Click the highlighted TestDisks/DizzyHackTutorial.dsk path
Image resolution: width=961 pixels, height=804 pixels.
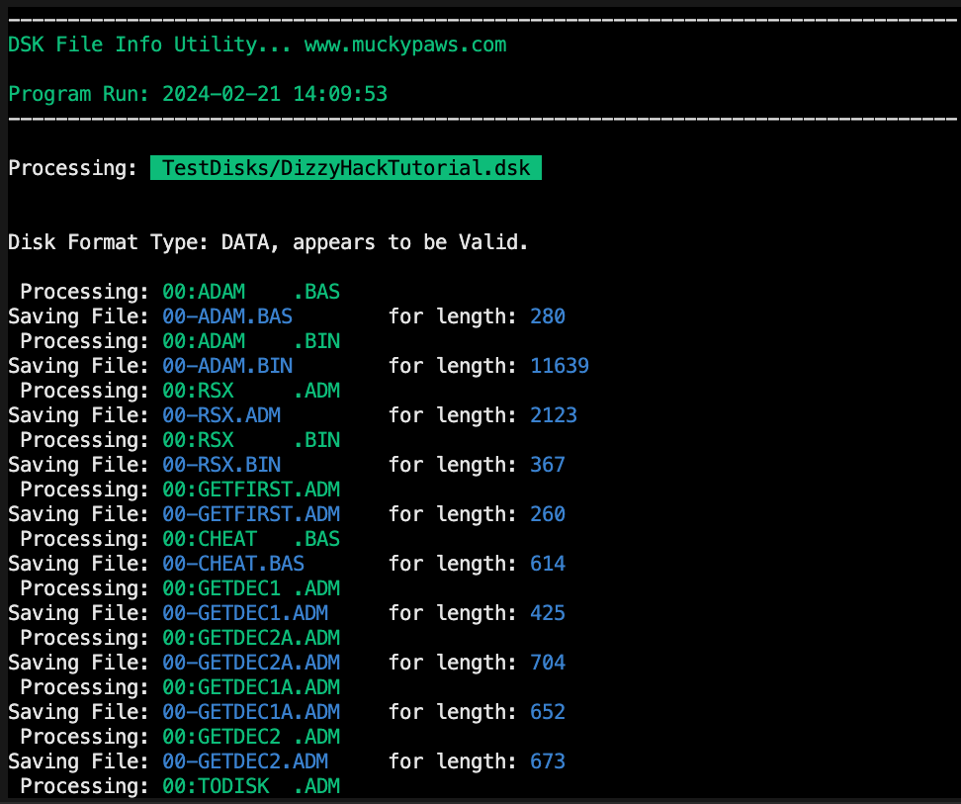(346, 168)
